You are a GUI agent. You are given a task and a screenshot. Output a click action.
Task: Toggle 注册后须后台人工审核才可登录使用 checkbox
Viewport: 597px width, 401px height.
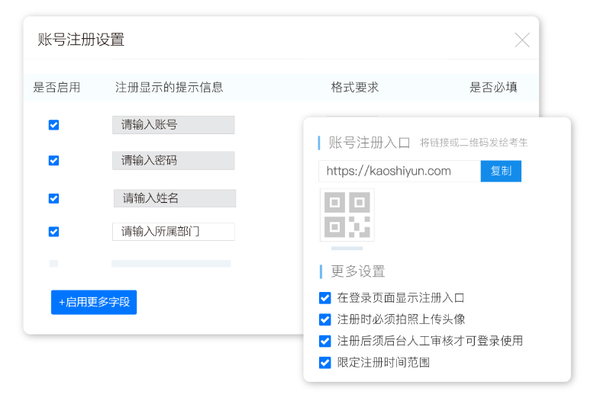click(325, 341)
